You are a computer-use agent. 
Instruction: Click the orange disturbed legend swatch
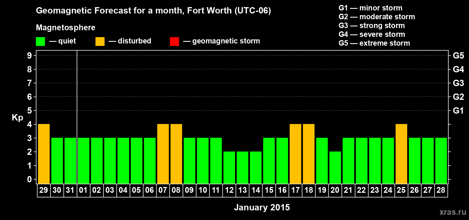coord(100,42)
